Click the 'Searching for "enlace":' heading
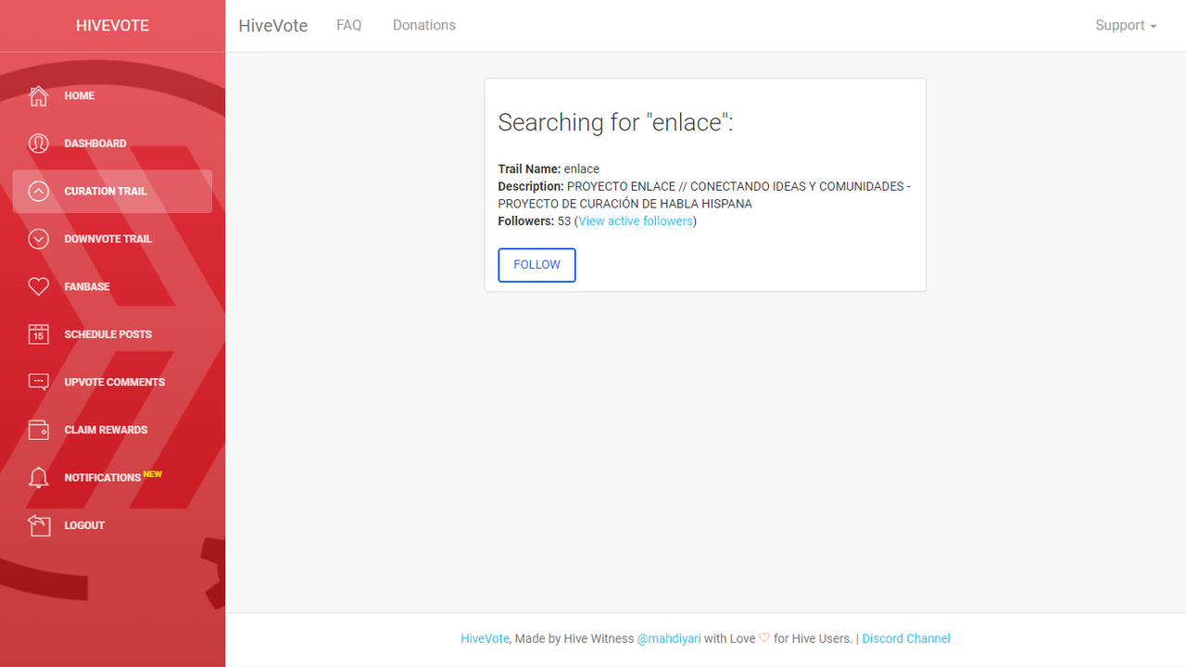 pos(615,122)
